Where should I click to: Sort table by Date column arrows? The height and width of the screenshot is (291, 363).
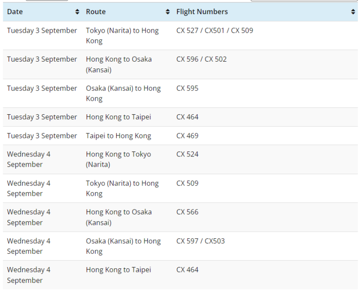pos(77,12)
